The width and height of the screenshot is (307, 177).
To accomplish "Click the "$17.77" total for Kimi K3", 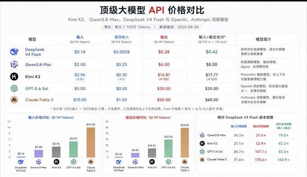I will pyautogui.click(x=211, y=75).
